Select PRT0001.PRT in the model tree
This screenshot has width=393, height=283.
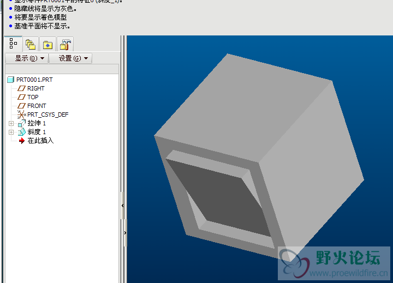tap(34, 80)
